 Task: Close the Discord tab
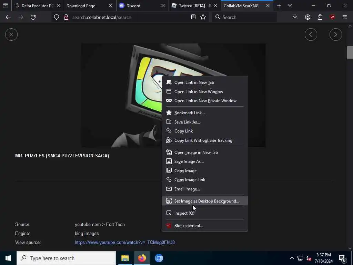pyautogui.click(x=163, y=6)
